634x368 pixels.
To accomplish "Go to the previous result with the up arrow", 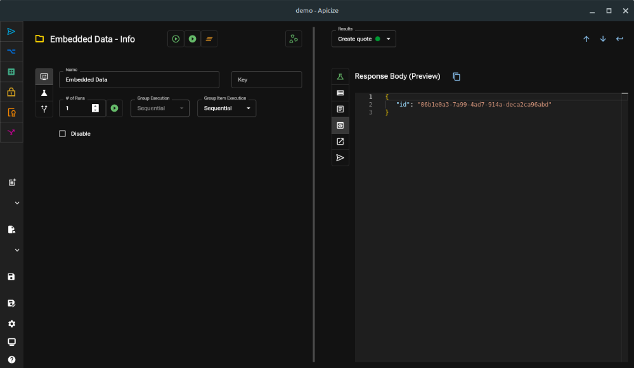I will click(586, 39).
